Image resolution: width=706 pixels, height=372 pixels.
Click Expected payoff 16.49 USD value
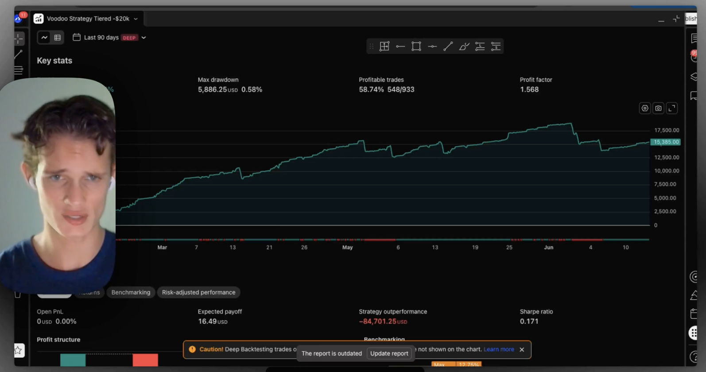tap(213, 321)
